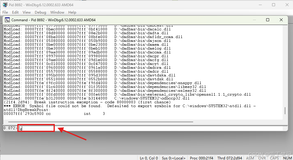Click the WinDbg application icon in title bar
This screenshot has width=293, height=160.
pos(5,5)
